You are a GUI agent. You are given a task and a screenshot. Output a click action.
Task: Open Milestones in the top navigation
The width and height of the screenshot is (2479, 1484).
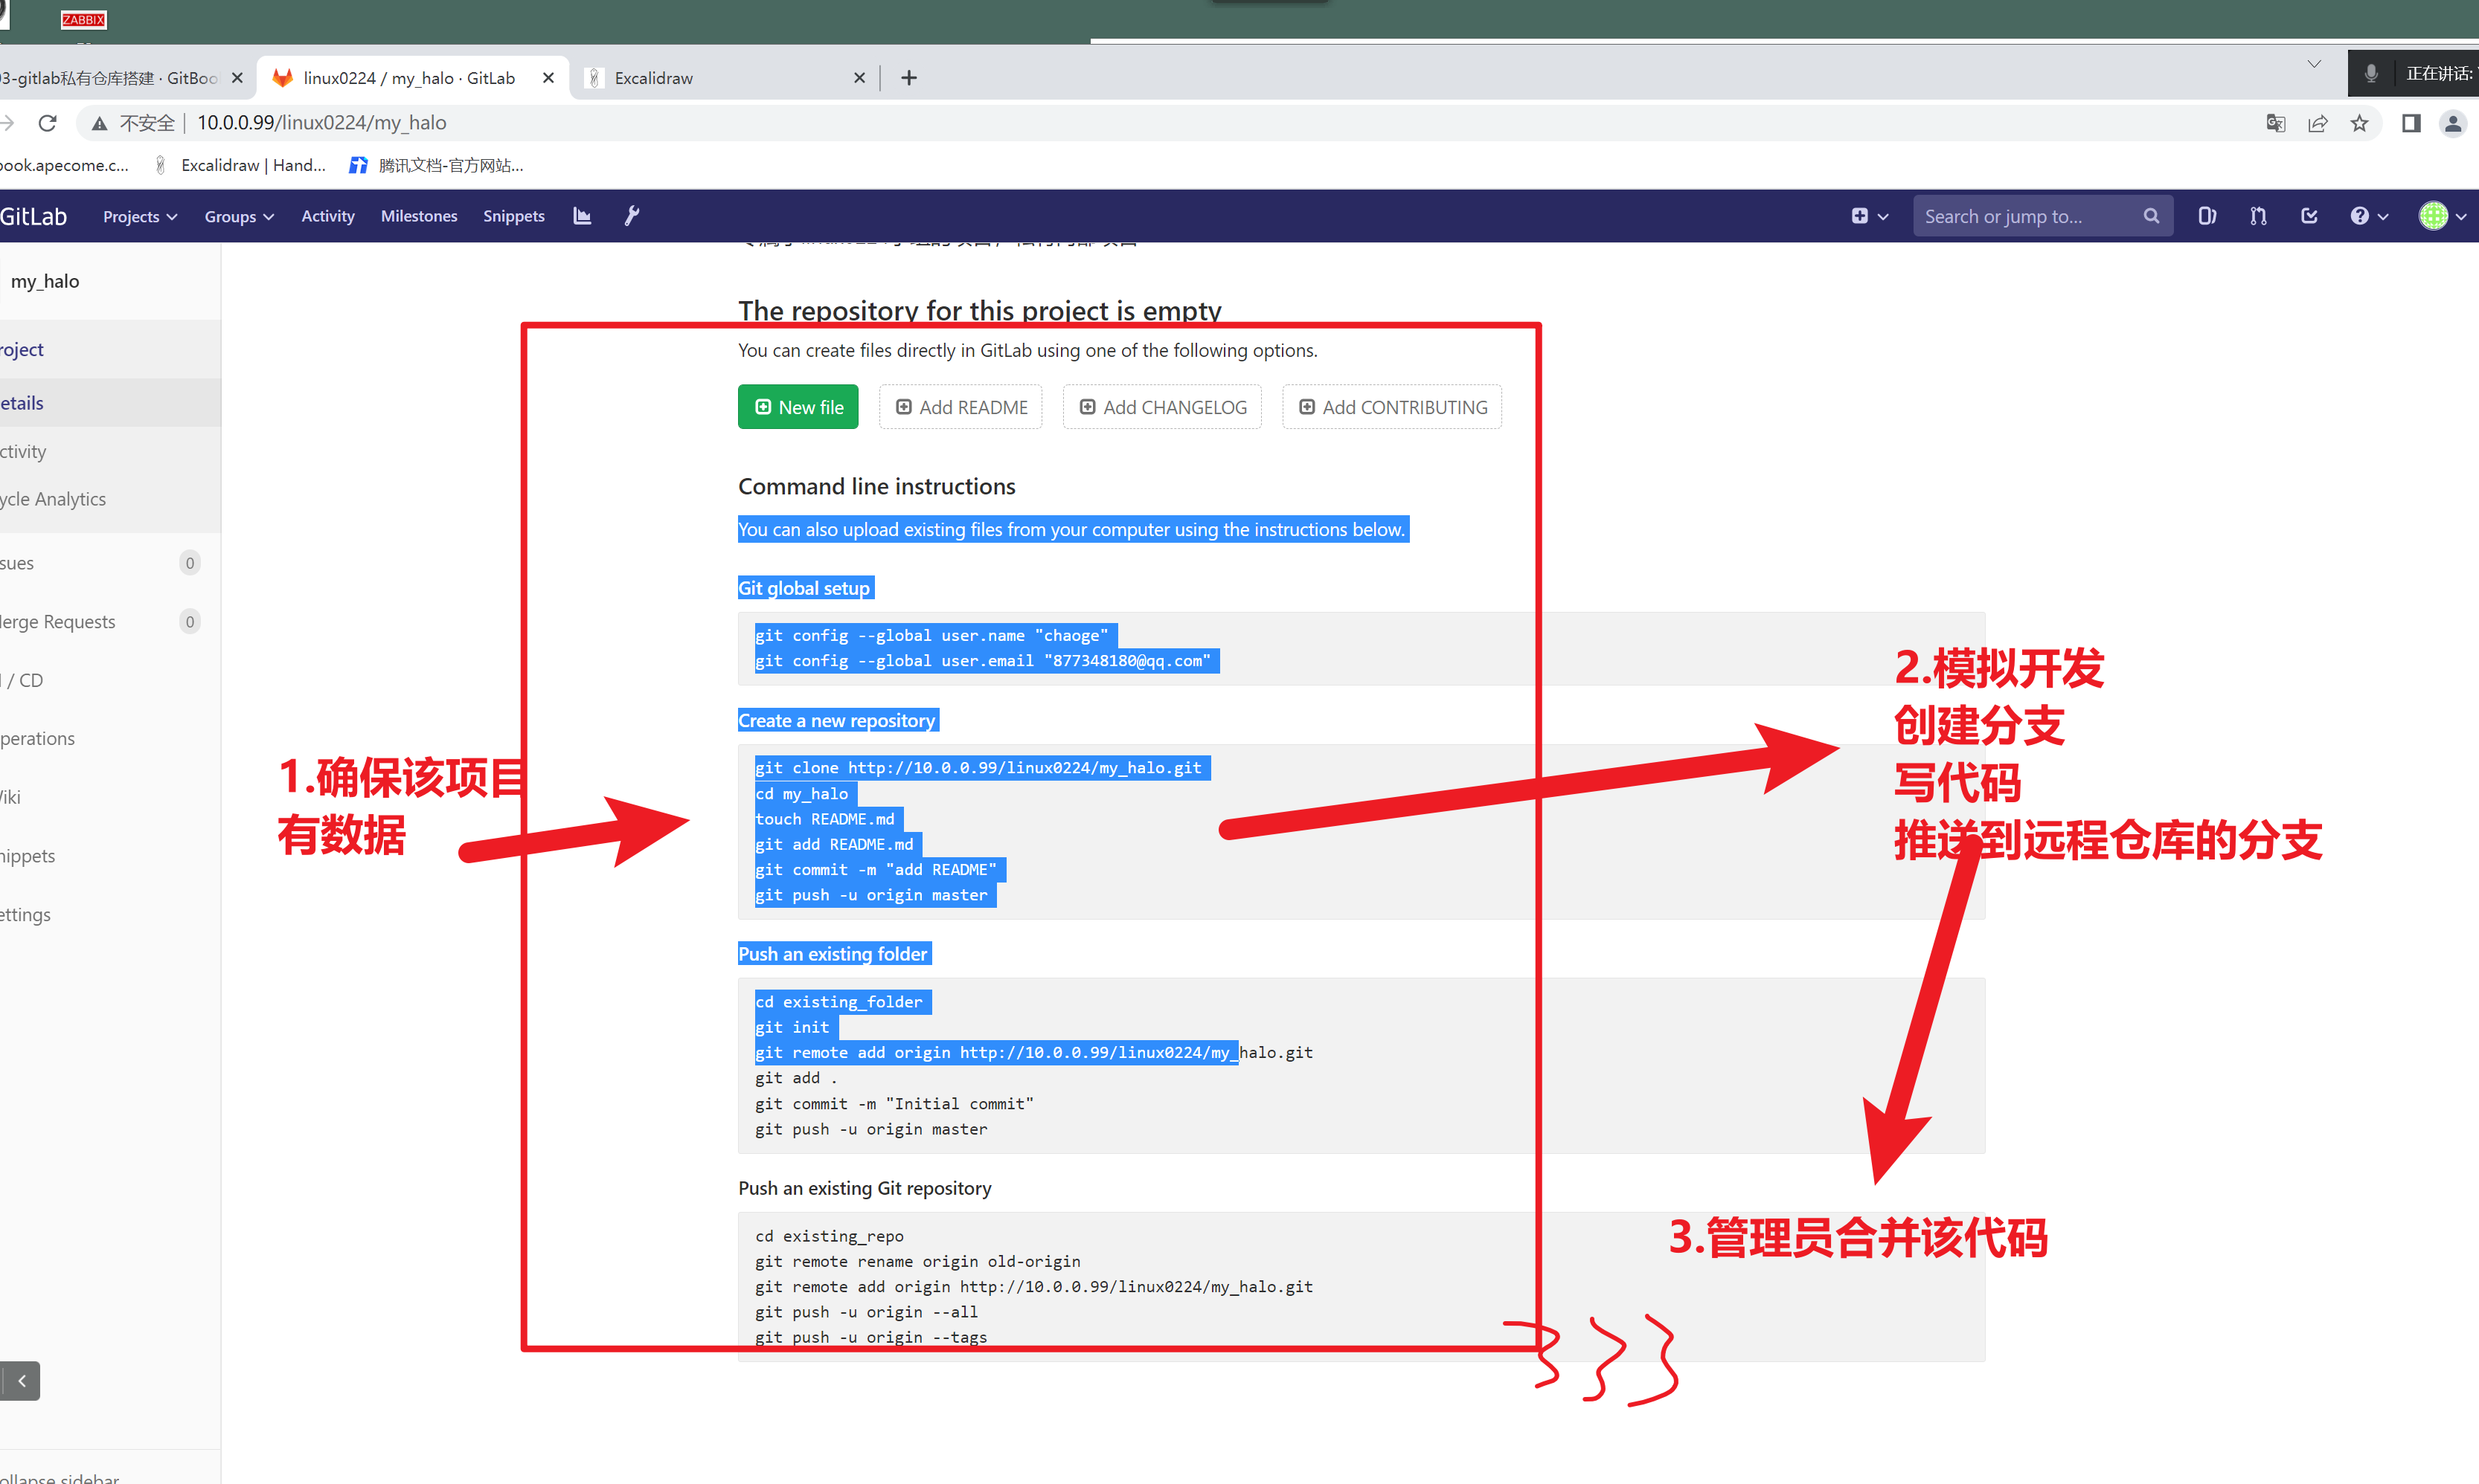click(x=418, y=216)
